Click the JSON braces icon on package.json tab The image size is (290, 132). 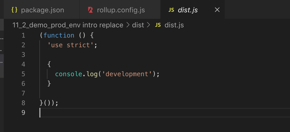pos(15,10)
